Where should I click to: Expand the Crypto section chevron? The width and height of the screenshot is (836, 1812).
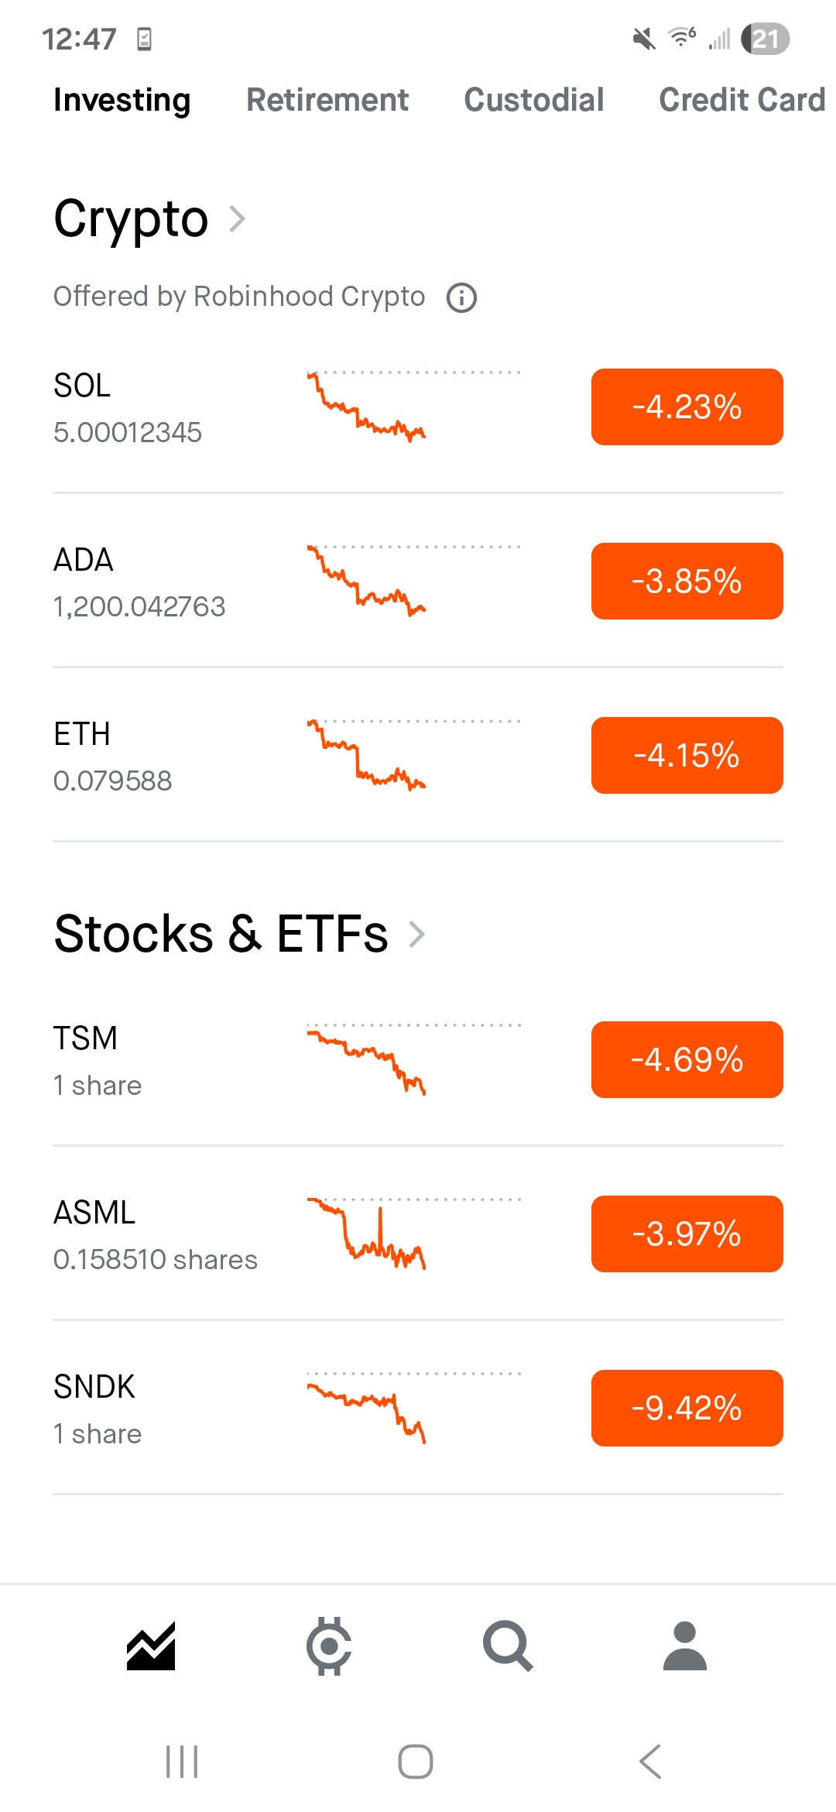click(x=238, y=219)
